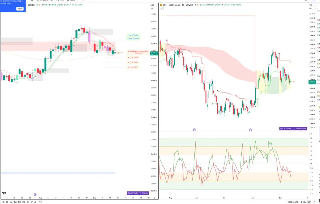320x204 pixels.
Task: Click the 4,380.9 price label on right chart scale
Action: (x=312, y=82)
